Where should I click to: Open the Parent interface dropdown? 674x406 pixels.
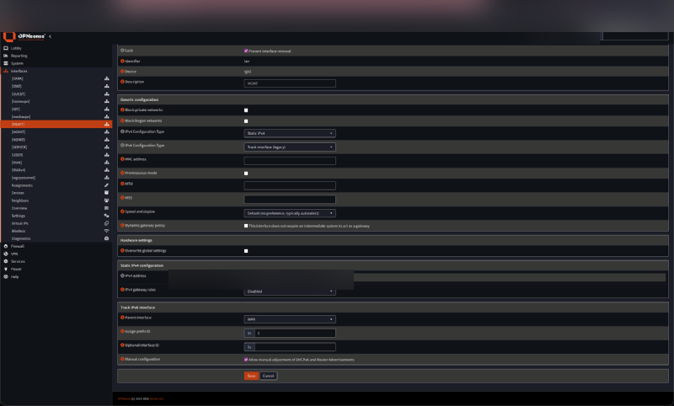(290, 319)
